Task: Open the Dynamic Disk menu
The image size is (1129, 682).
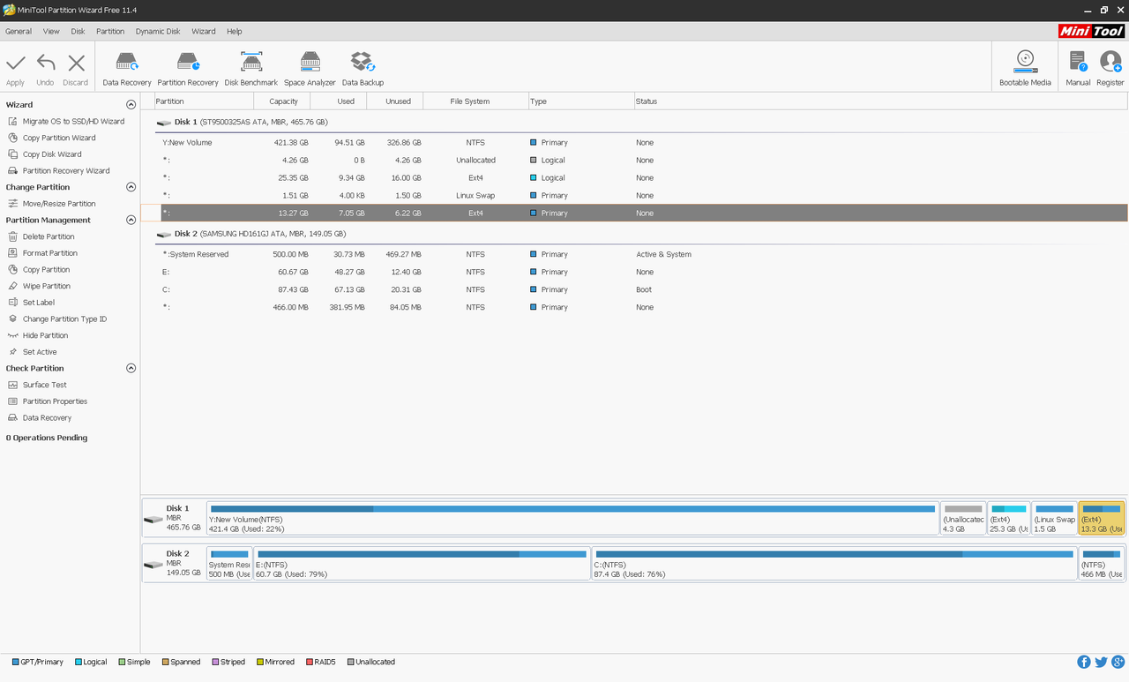Action: [158, 31]
